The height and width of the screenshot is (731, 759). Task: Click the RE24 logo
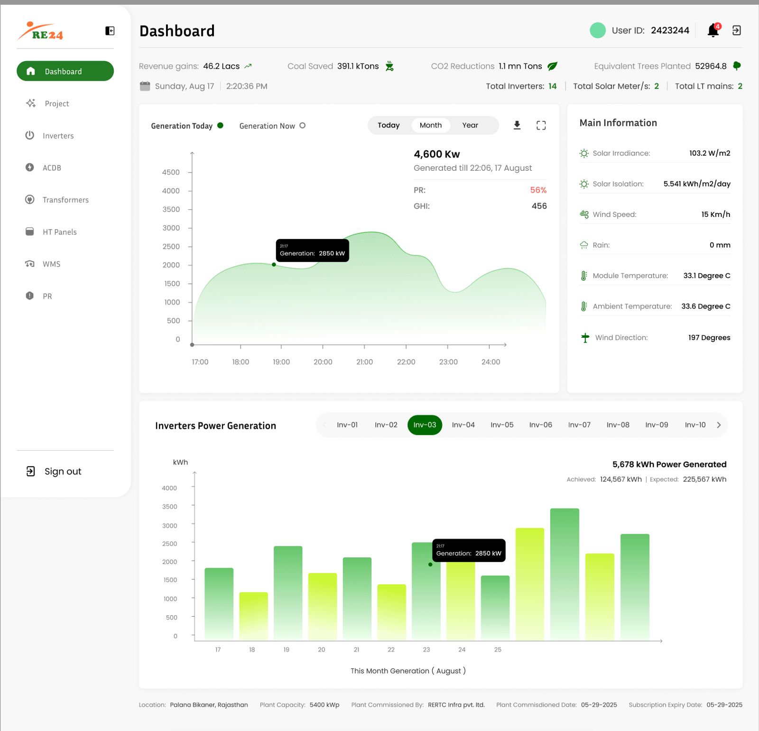coord(41,32)
